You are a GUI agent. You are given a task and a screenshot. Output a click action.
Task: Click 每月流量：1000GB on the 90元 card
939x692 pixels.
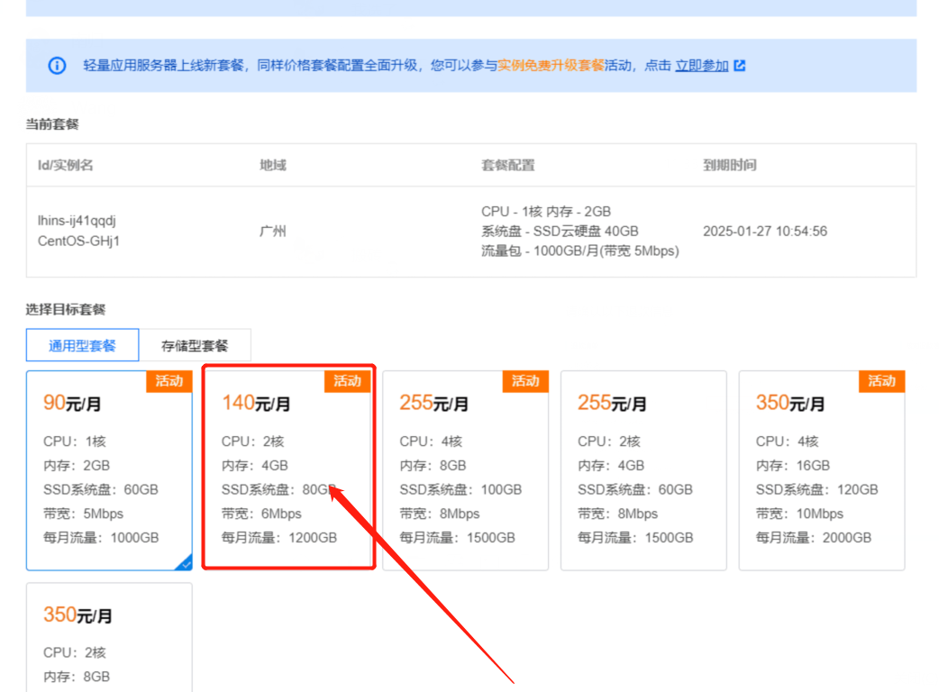coord(101,538)
